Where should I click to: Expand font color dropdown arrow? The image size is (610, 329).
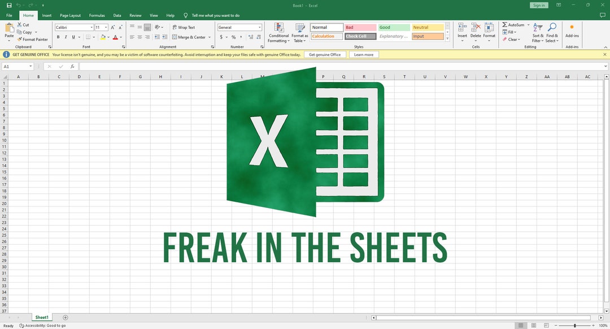[121, 37]
